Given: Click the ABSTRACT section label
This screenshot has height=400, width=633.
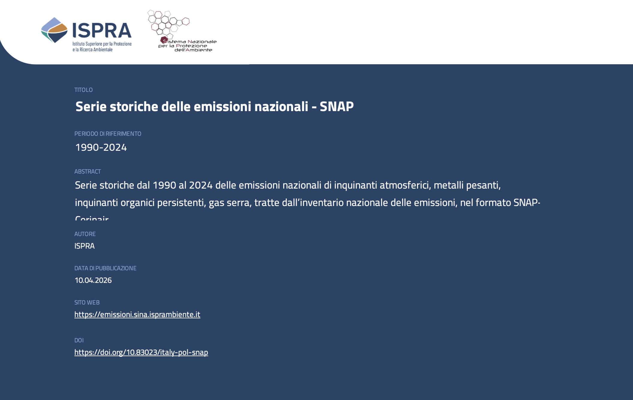Looking at the screenshot, I should 88,171.
